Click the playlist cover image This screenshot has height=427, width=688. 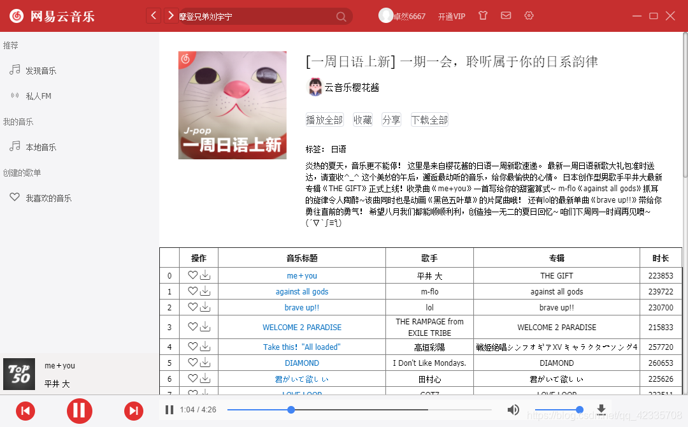pos(233,105)
